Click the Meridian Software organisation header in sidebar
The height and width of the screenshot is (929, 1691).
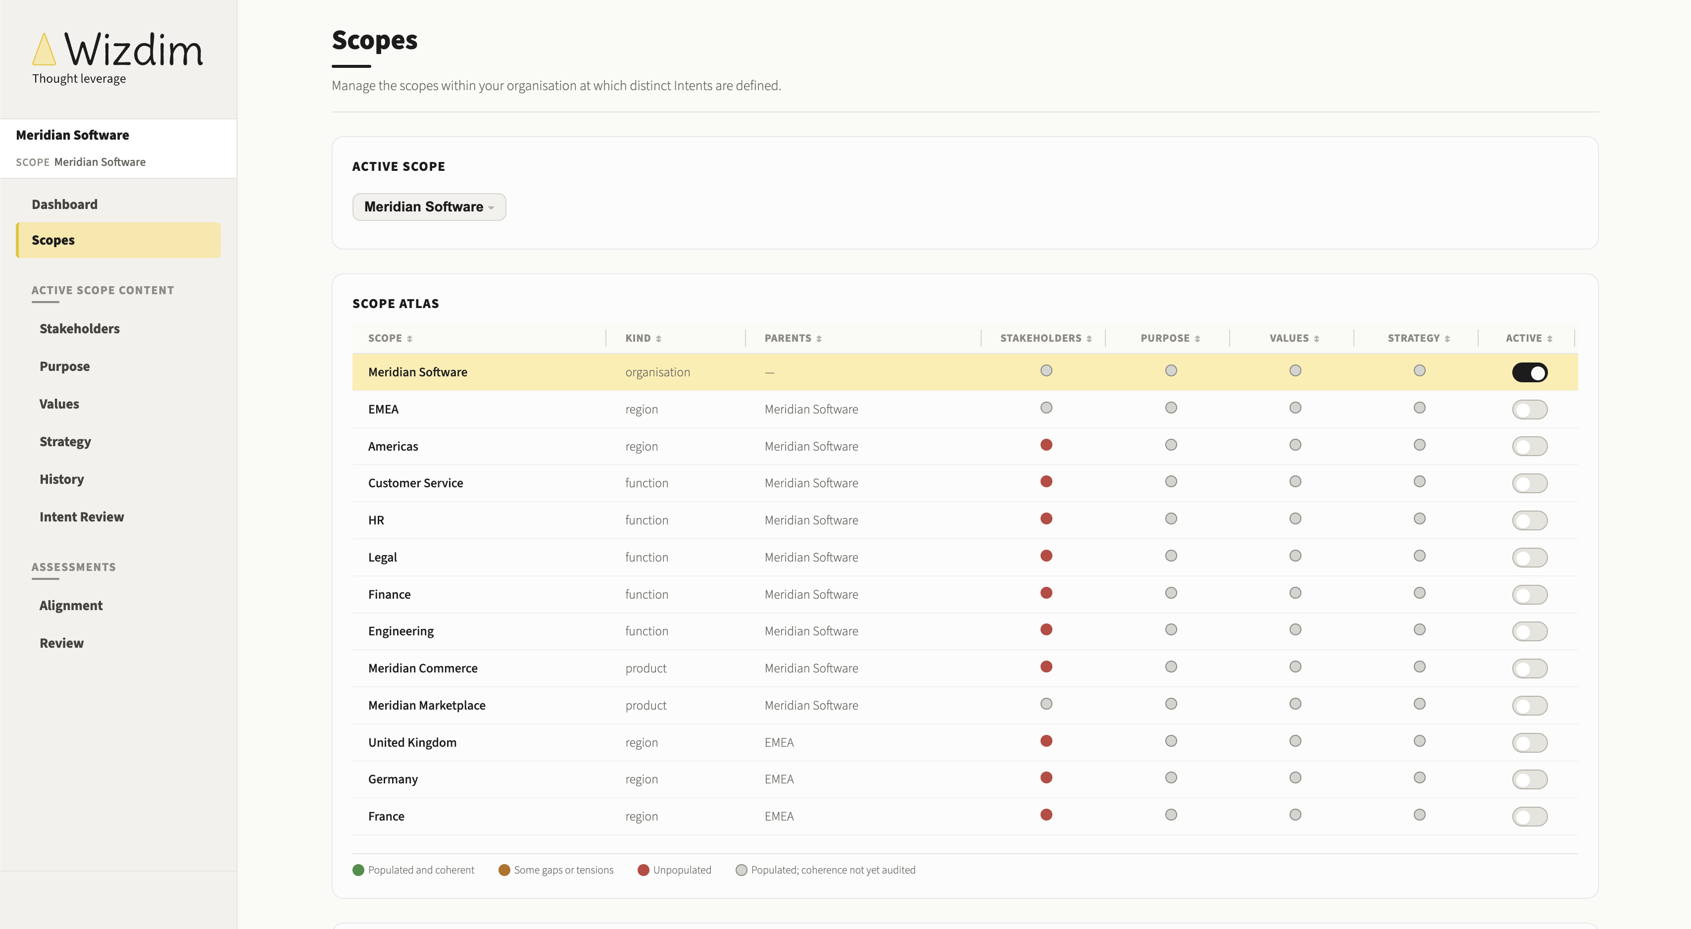point(72,135)
